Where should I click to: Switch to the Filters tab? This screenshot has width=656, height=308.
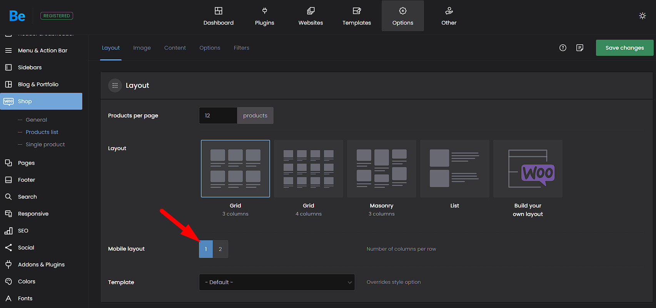pos(242,48)
